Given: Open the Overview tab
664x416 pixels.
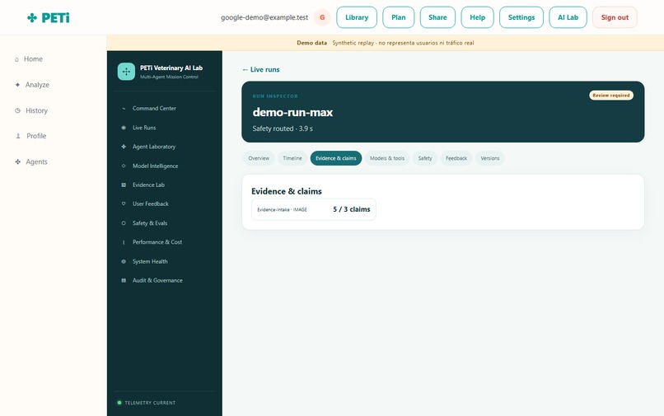Looking at the screenshot, I should (259, 158).
